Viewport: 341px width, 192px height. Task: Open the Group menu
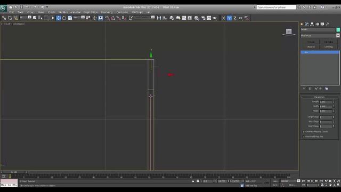coord(31,12)
